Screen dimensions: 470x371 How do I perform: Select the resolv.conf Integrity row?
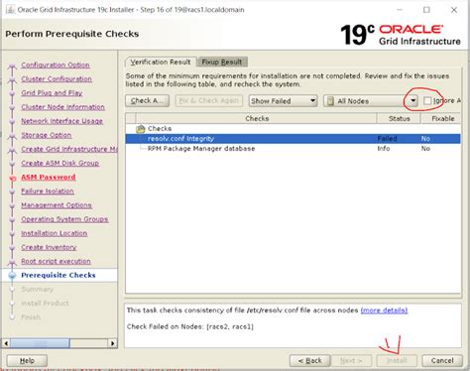click(293, 139)
